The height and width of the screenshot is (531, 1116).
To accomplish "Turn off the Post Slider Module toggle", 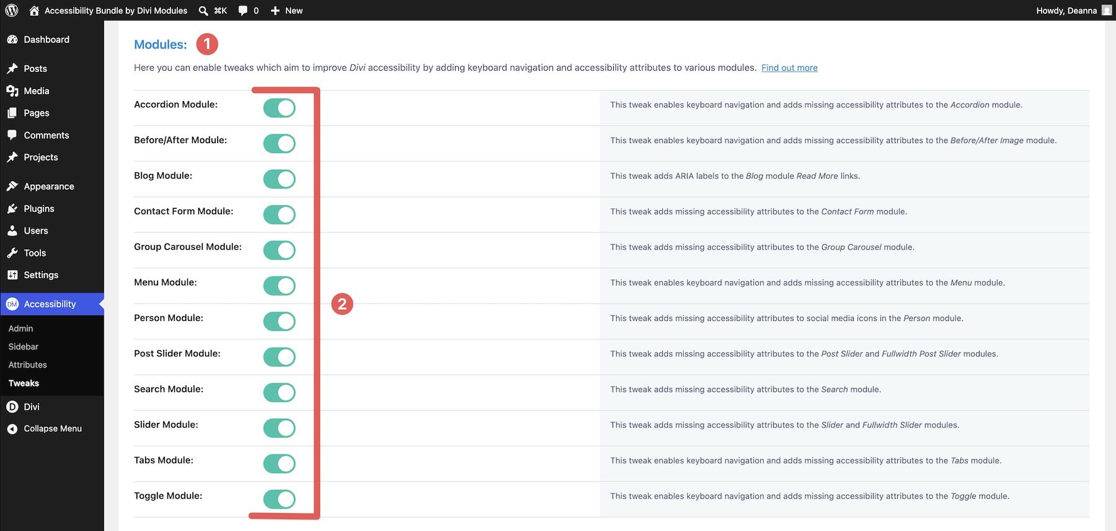I will 280,357.
